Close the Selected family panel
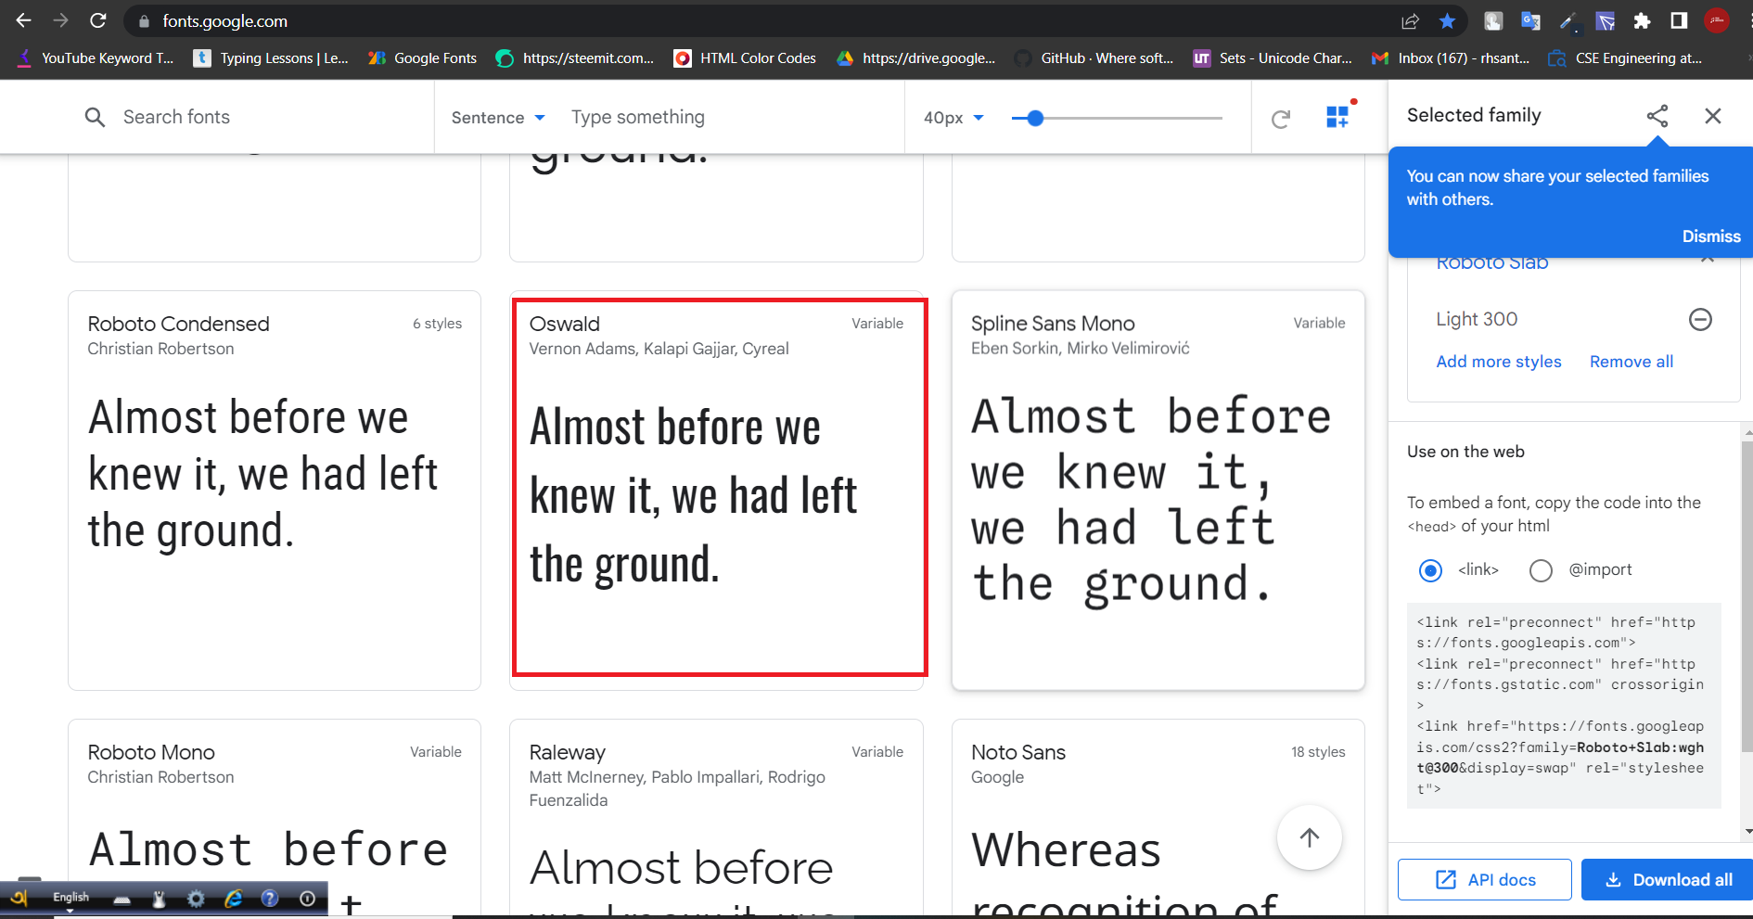Viewport: 1753px width, 919px height. 1713,116
